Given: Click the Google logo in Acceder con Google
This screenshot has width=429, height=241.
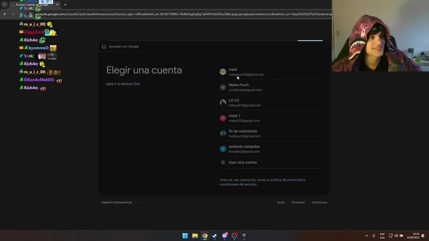Looking at the screenshot, I should point(104,47).
